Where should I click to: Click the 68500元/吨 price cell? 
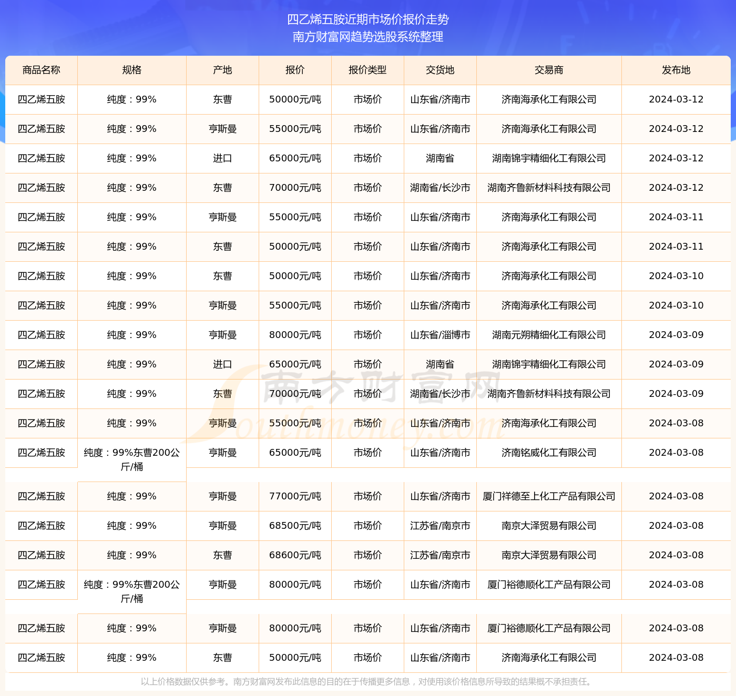coord(295,526)
